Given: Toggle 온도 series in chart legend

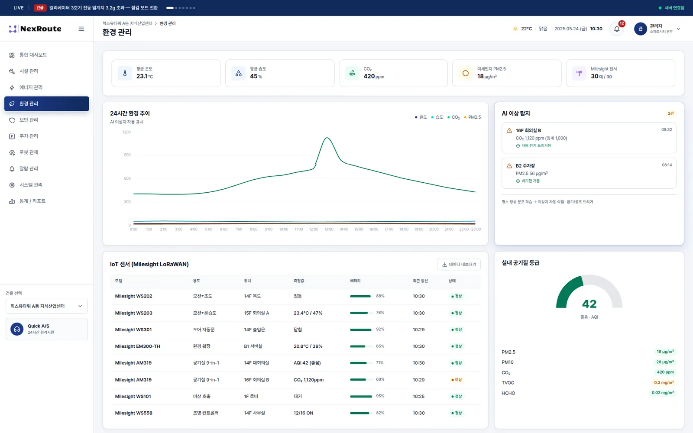Looking at the screenshot, I should click(421, 117).
